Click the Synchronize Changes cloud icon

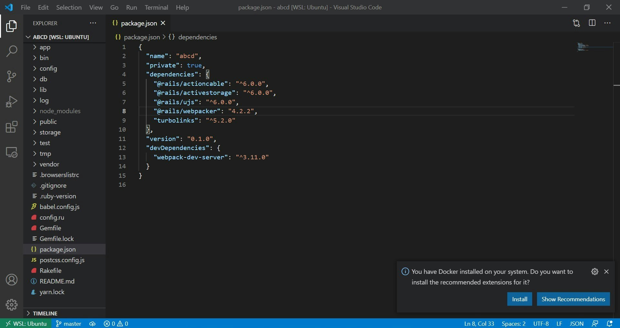point(92,323)
